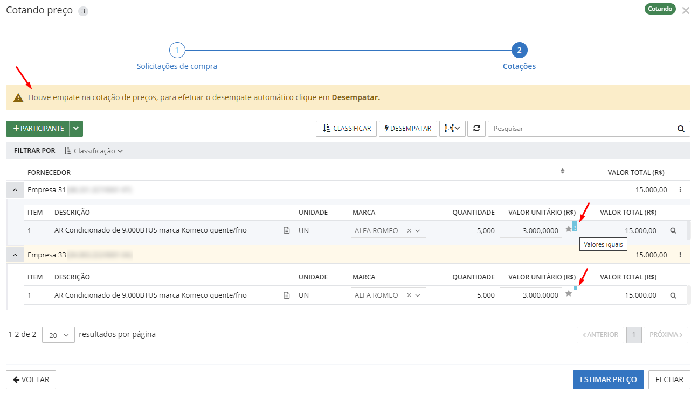Viewport: 698px width, 394px height.
Task: Click the search magnifier button
Action: (681, 129)
